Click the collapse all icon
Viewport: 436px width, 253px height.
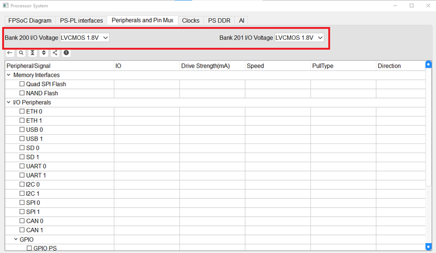pos(33,53)
